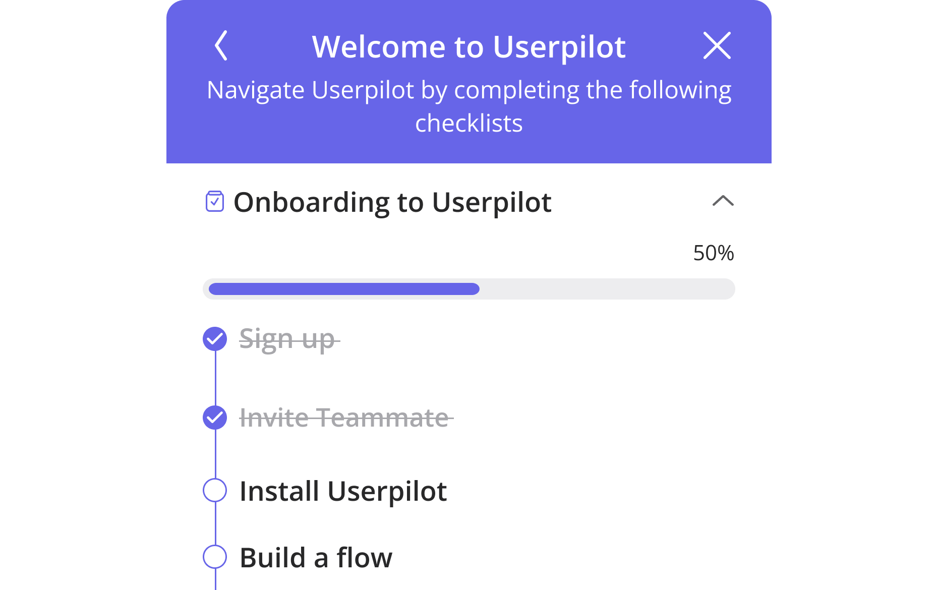This screenshot has width=938, height=590.
Task: Click the Onboarding to Userpilot heading
Action: point(392,202)
